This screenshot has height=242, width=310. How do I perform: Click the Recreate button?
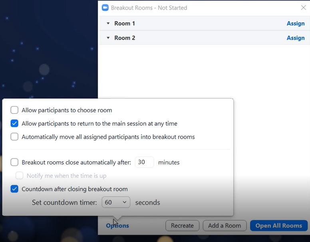(x=182, y=226)
